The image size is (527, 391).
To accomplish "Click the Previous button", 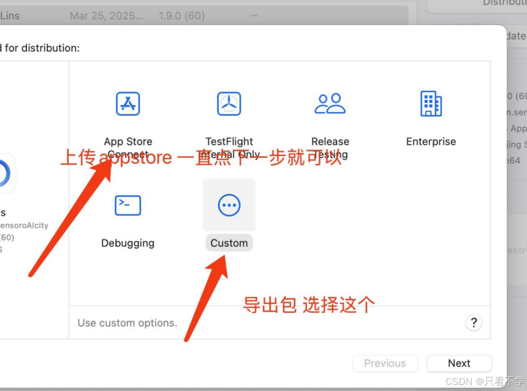I will 385,363.
